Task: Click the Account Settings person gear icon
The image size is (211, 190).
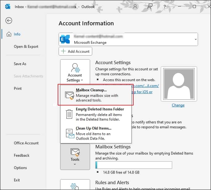Action: pos(75,68)
